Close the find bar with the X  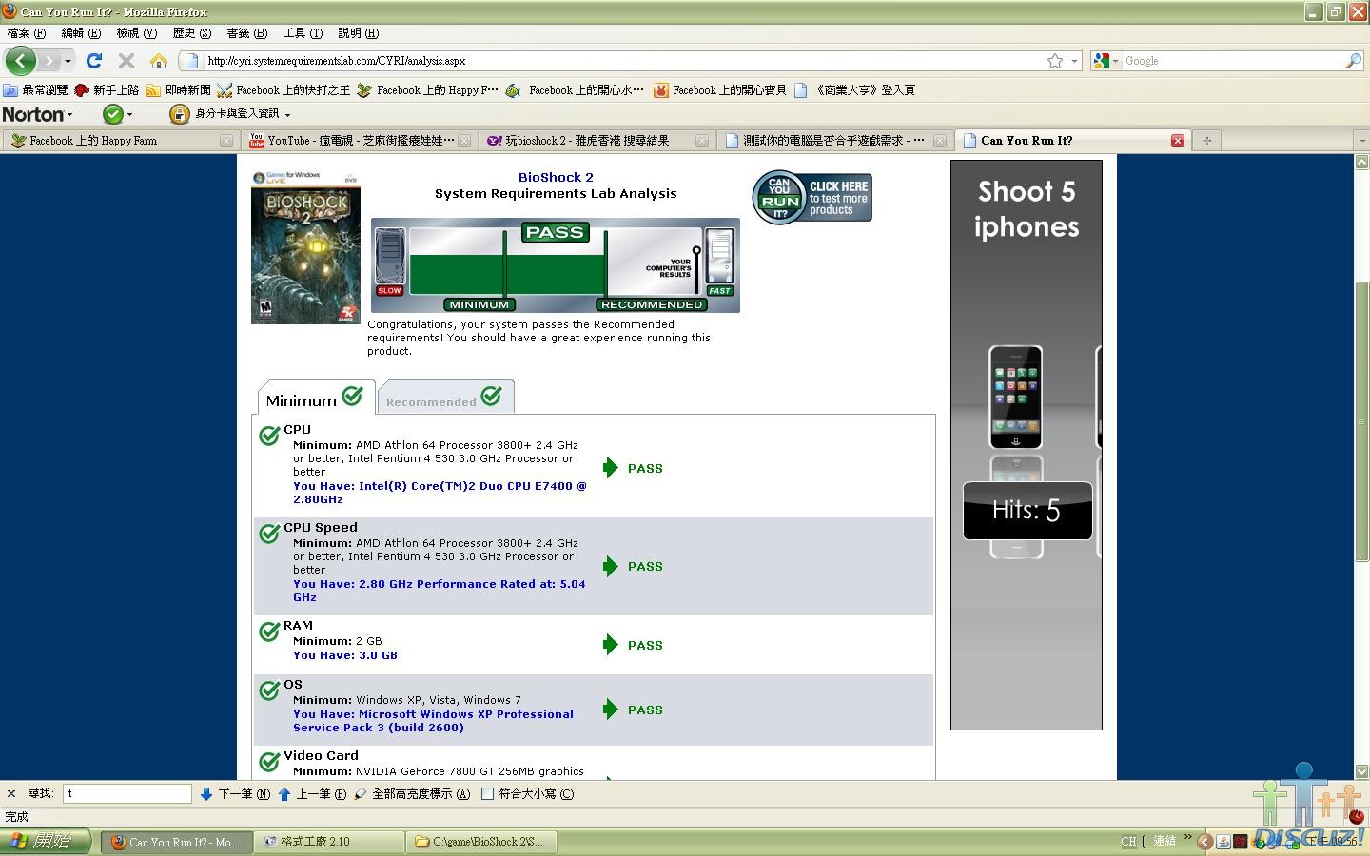pyautogui.click(x=11, y=793)
